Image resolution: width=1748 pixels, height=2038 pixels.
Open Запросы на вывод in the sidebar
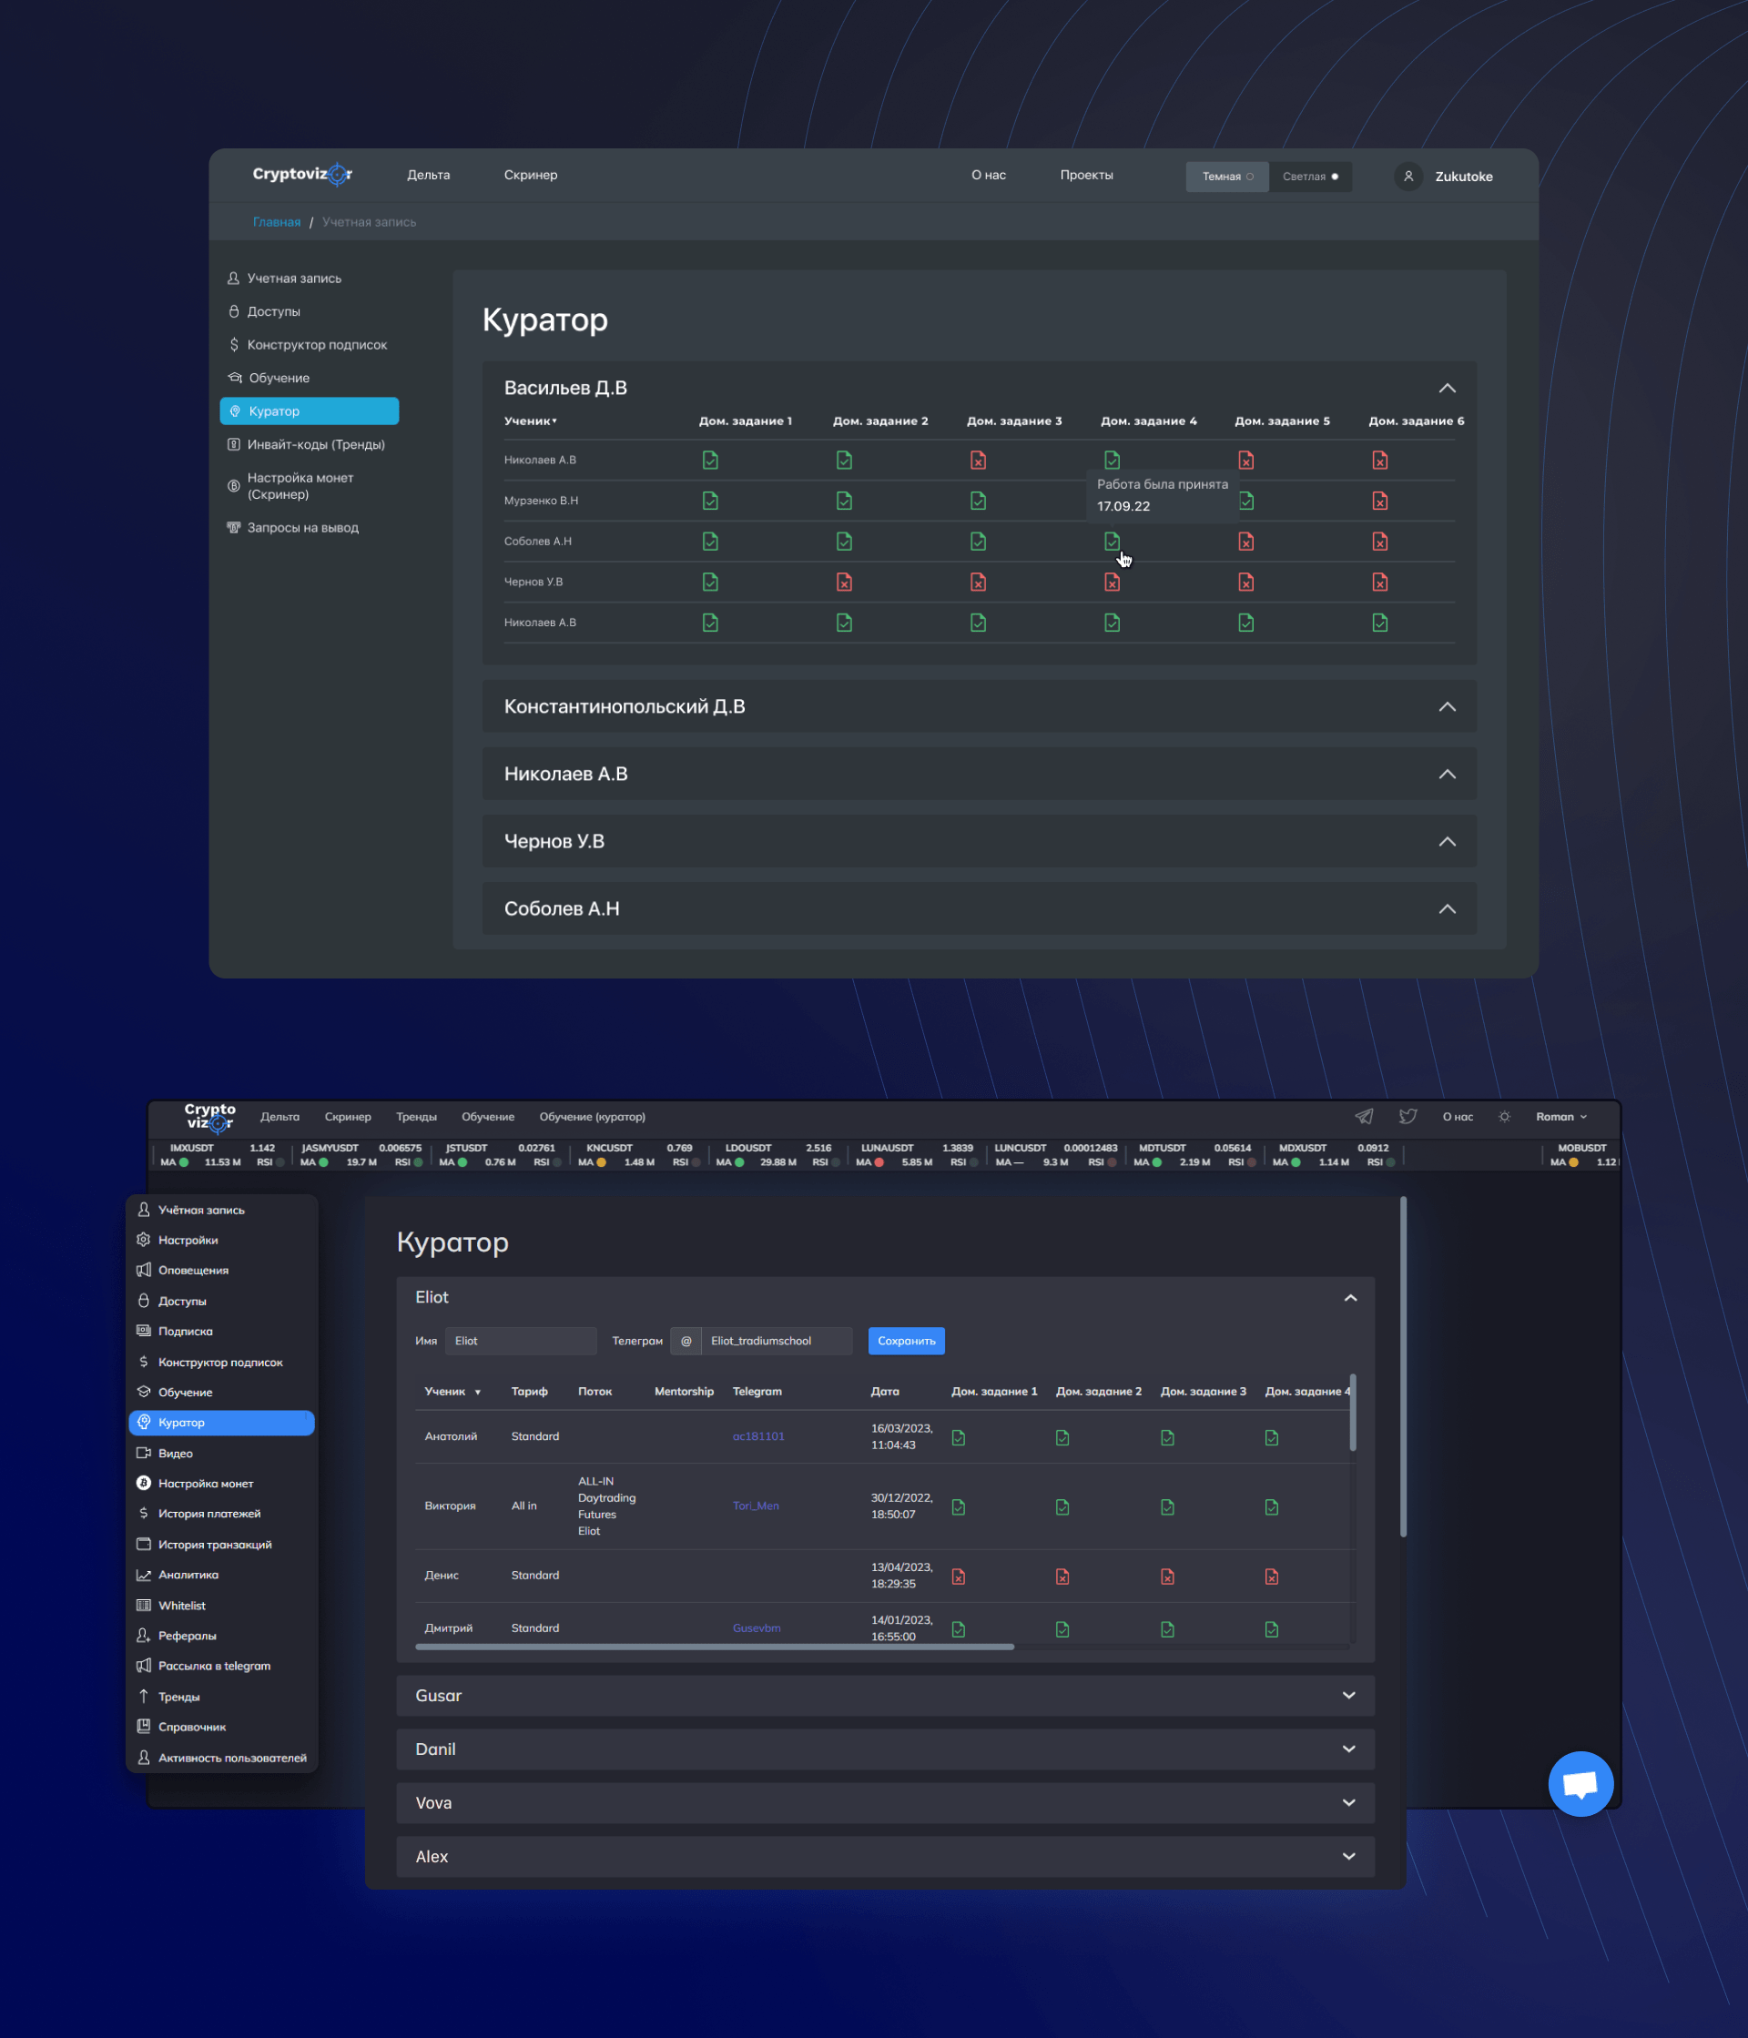tap(303, 527)
